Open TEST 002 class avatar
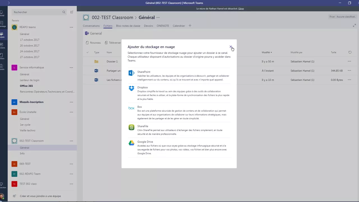The width and height of the screenshot is (359, 202). (x=14, y=184)
